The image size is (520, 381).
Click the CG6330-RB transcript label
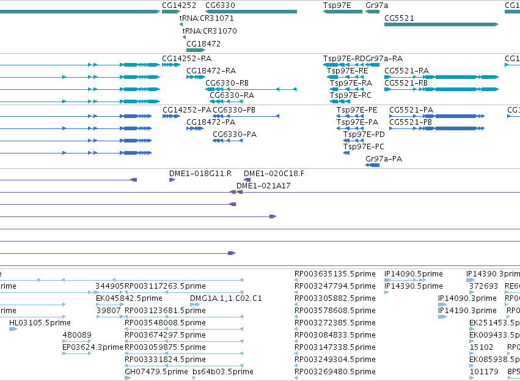(x=227, y=83)
